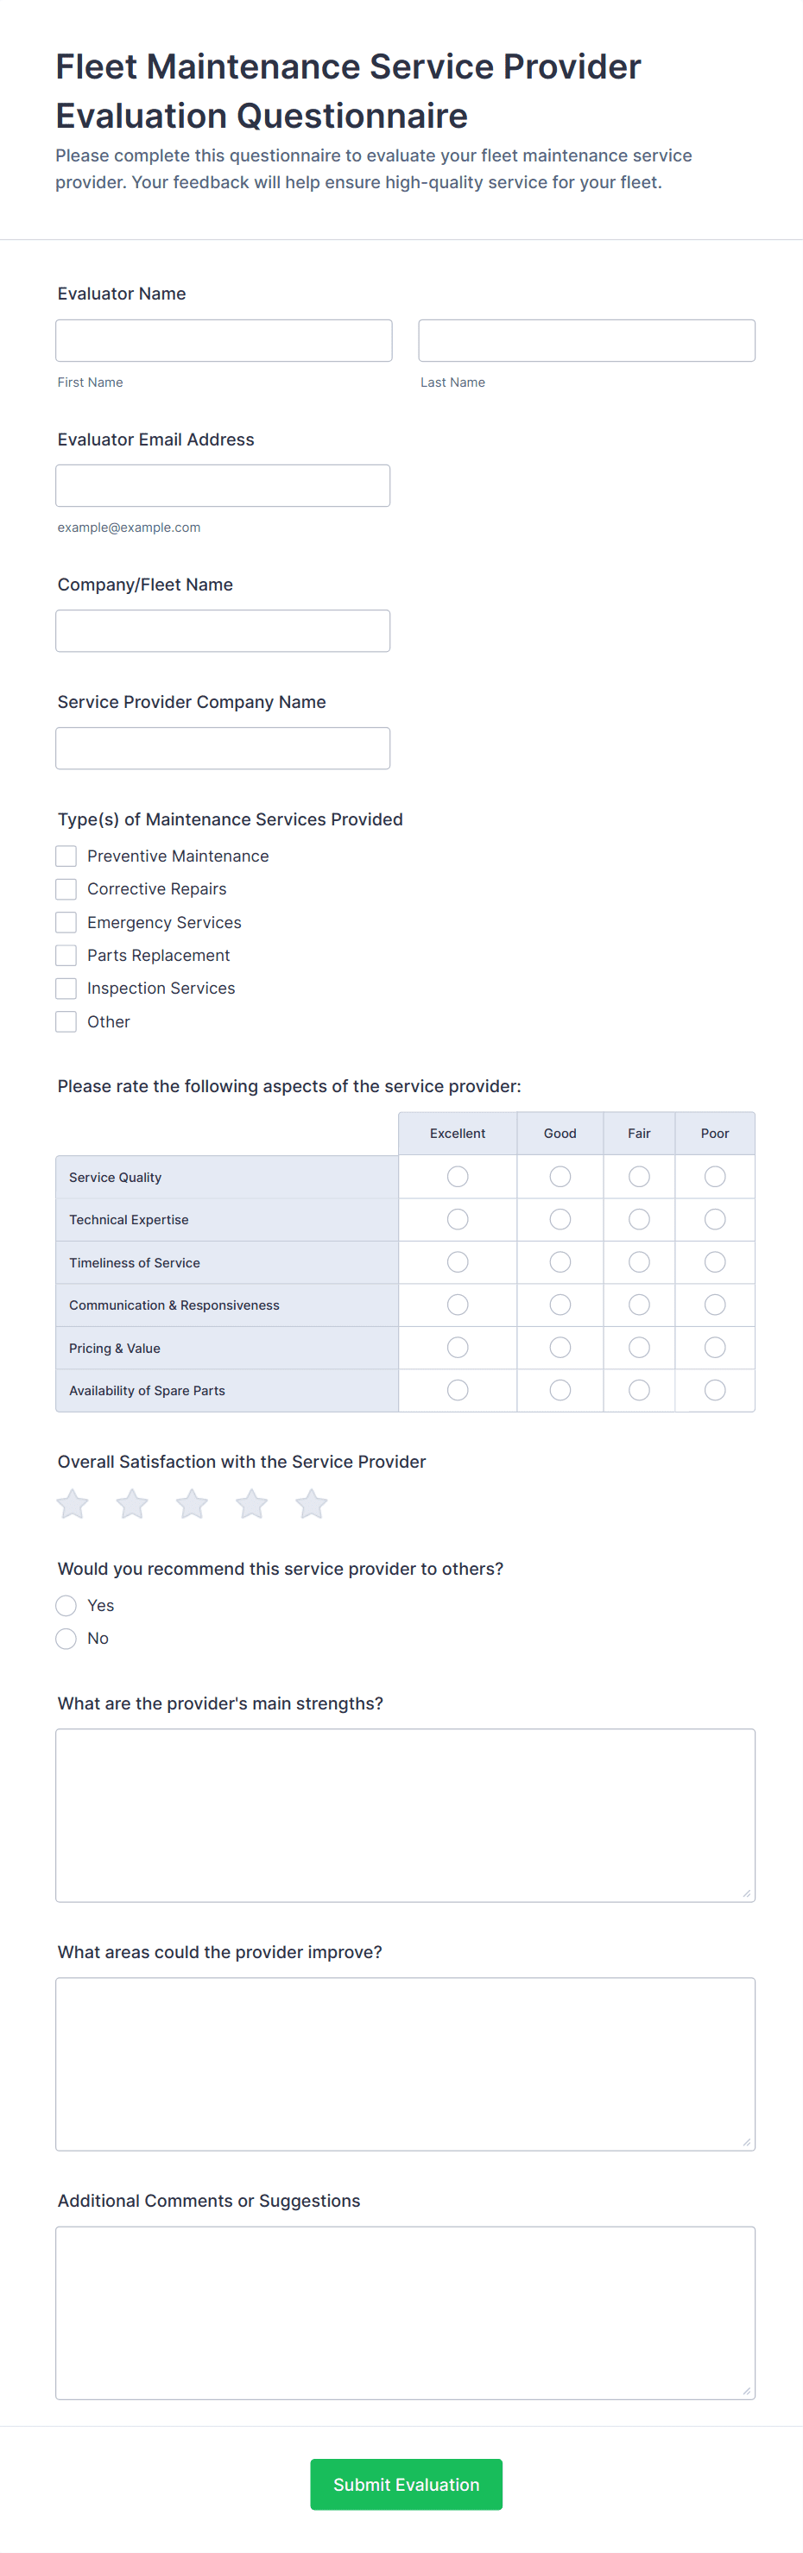Choose No for recommending provider

tap(66, 1638)
